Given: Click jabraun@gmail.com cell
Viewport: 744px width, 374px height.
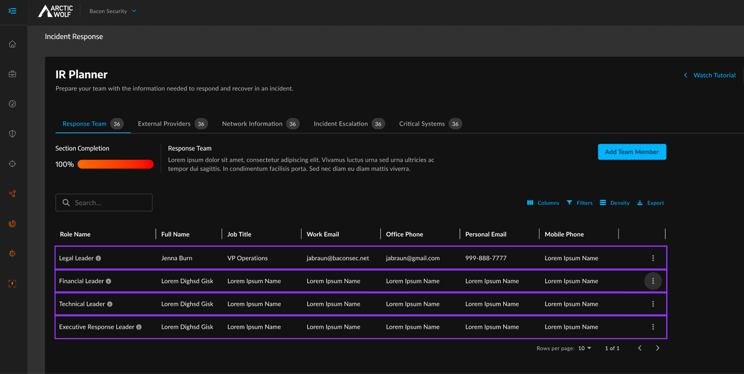Looking at the screenshot, I should (413, 258).
